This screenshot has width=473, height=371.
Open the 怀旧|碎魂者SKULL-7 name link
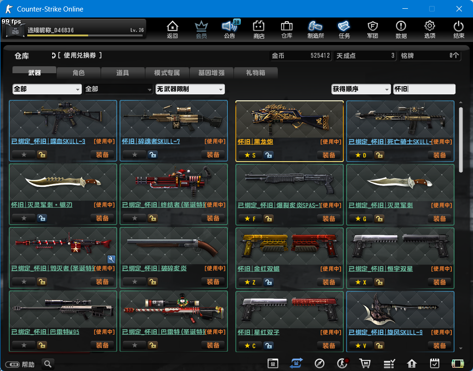[x=151, y=141]
